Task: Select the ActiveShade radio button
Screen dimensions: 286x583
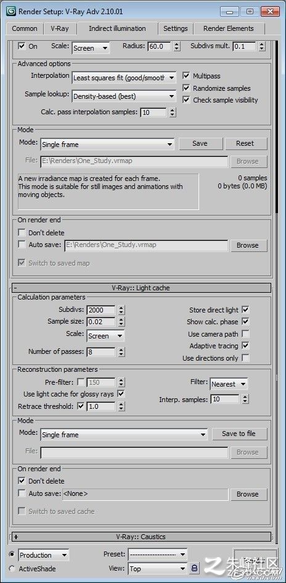Action: [x=12, y=569]
